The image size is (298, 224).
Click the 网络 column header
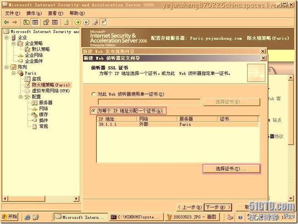157,119
